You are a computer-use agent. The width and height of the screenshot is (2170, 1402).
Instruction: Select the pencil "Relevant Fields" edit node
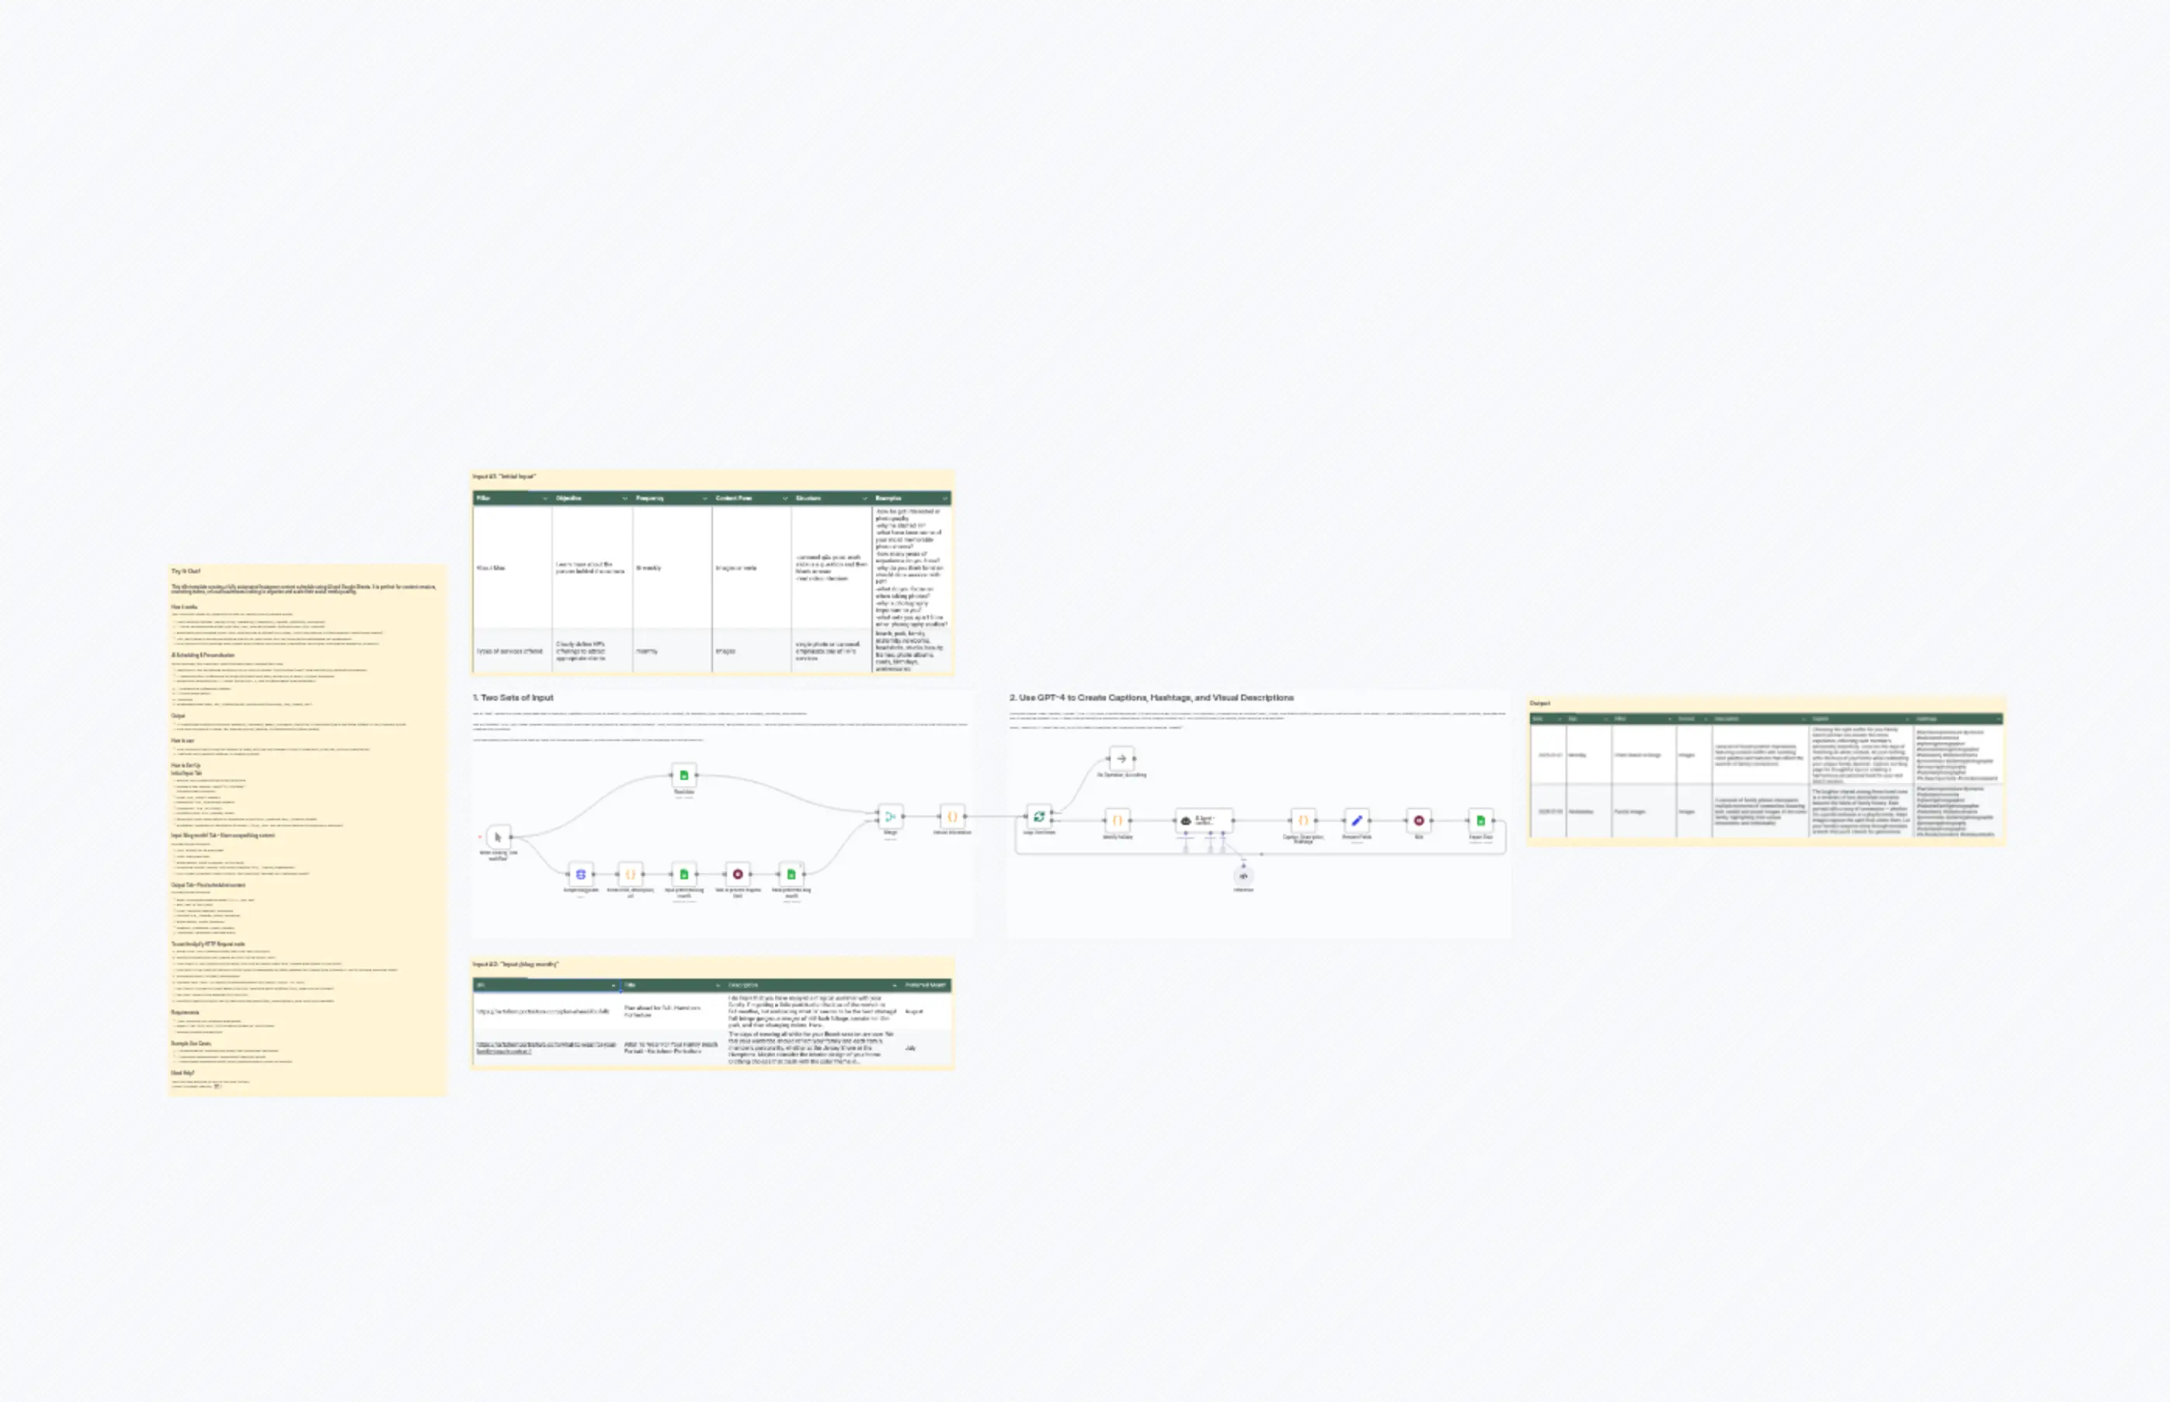(x=1357, y=820)
